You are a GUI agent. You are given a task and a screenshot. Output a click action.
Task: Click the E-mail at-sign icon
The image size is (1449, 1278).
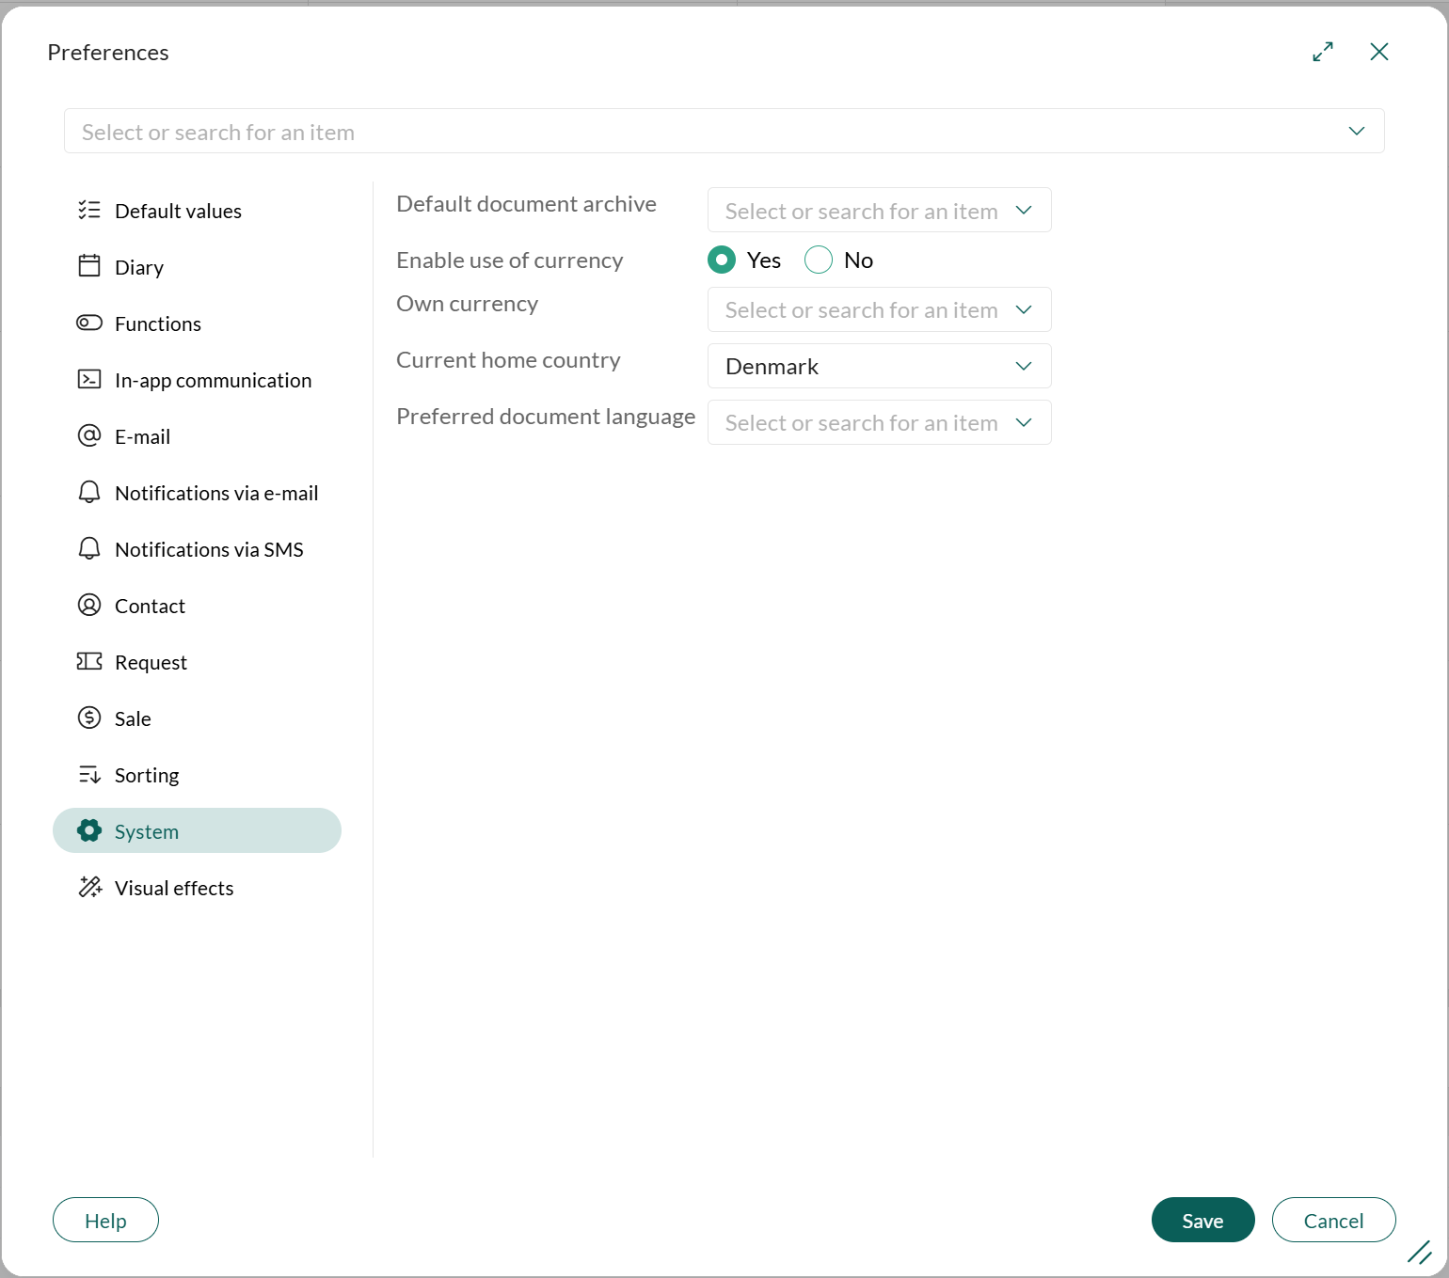tap(89, 435)
